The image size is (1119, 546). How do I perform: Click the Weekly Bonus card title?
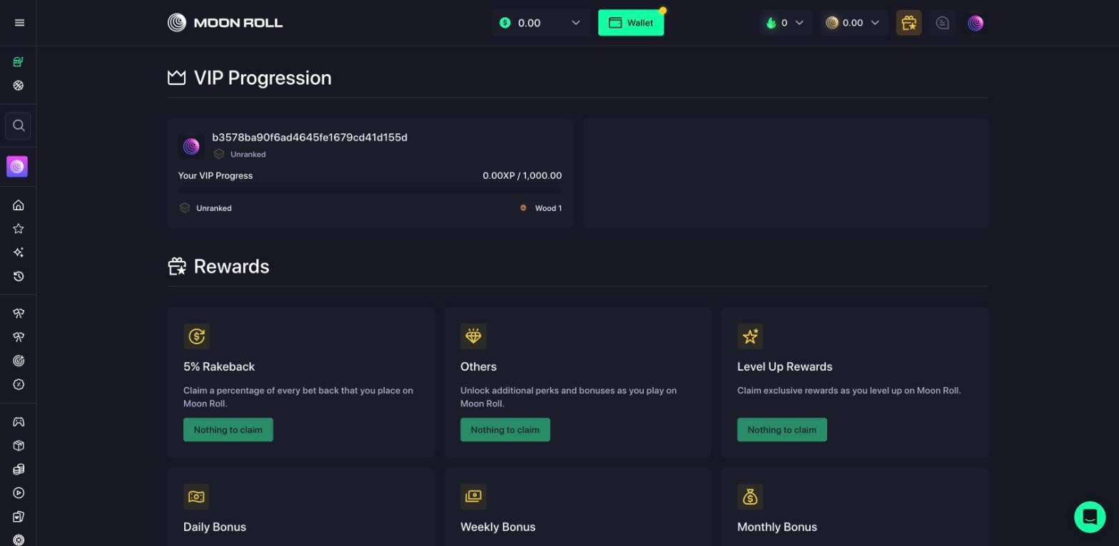(498, 527)
